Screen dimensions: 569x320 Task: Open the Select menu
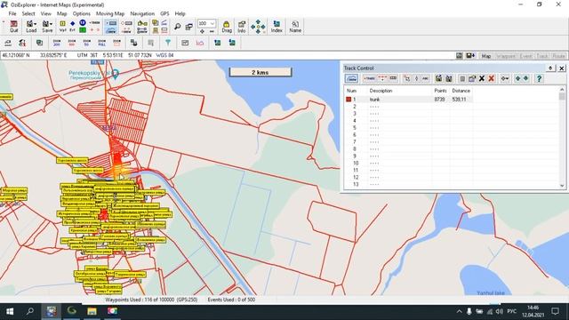click(x=28, y=13)
